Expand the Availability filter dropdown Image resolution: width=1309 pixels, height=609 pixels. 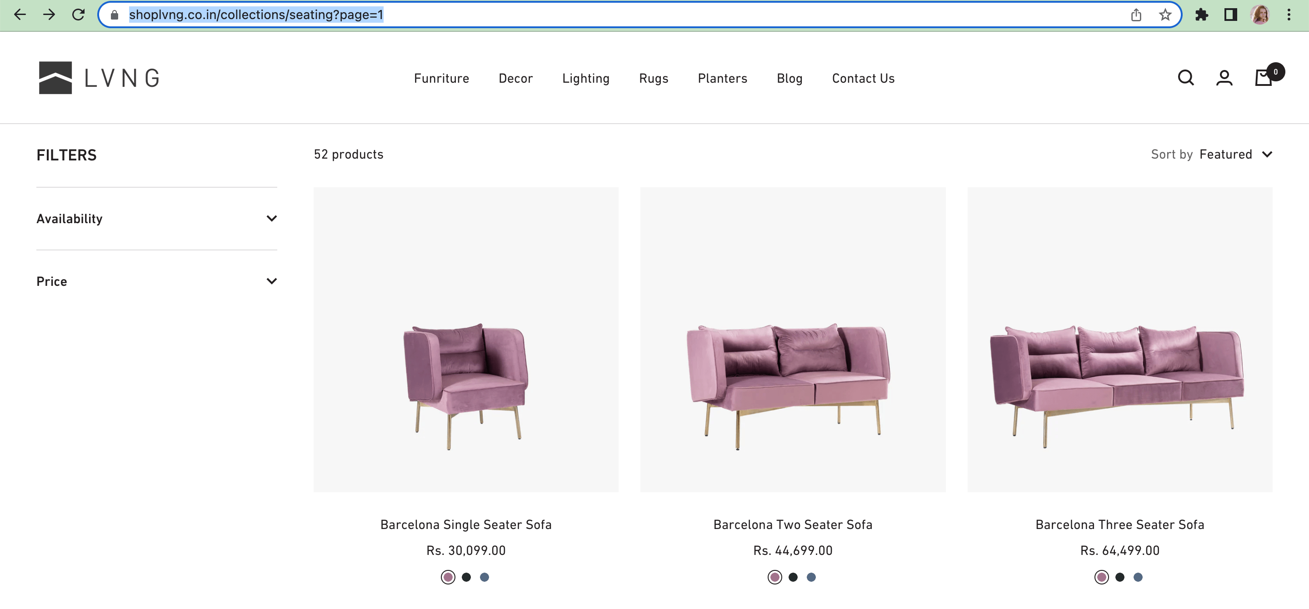156,218
